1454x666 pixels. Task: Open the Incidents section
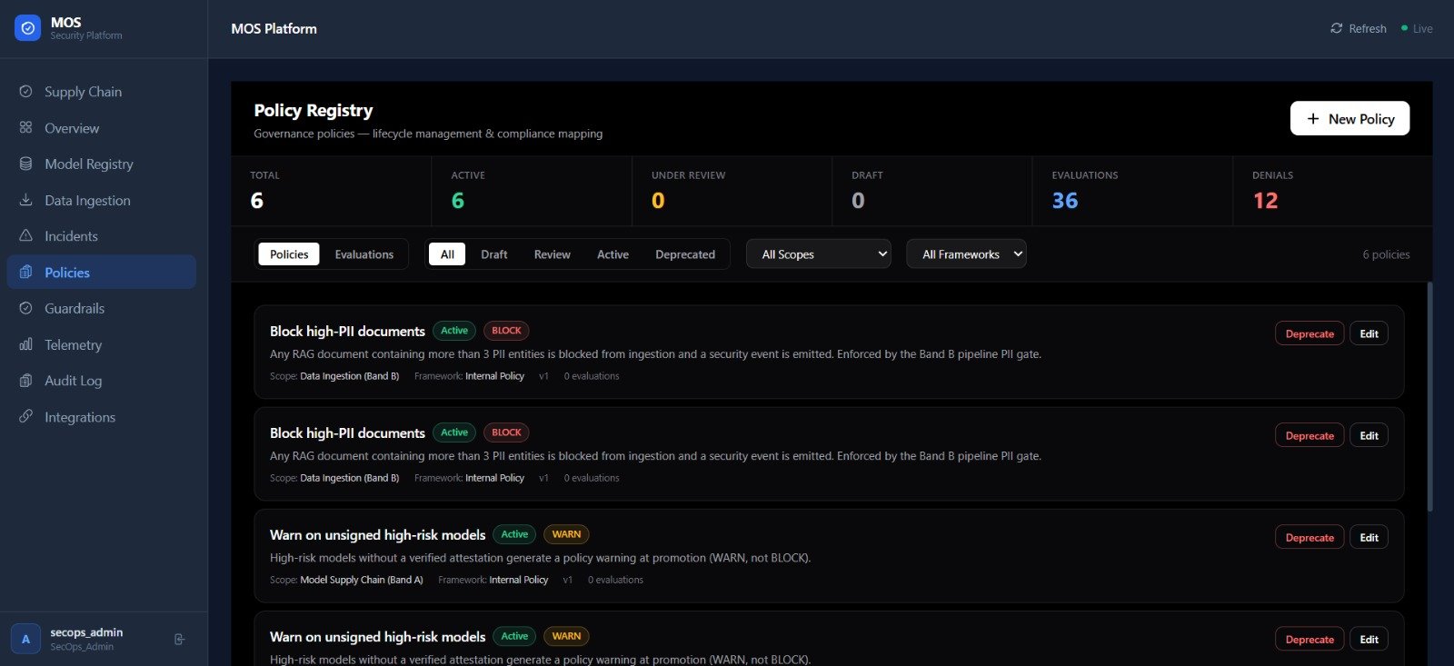[101, 236]
